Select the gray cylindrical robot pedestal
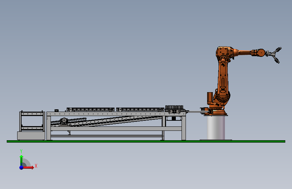Image resolution: width=292 pixels, height=189 pixels. [x=216, y=127]
